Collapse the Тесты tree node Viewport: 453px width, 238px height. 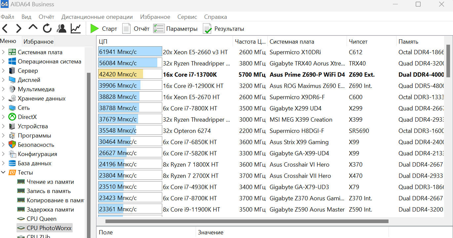point(3,172)
